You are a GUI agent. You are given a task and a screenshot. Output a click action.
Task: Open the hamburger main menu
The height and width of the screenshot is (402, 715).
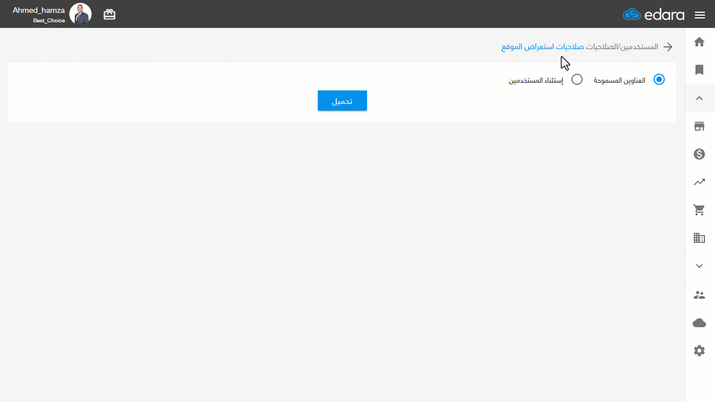point(700,15)
